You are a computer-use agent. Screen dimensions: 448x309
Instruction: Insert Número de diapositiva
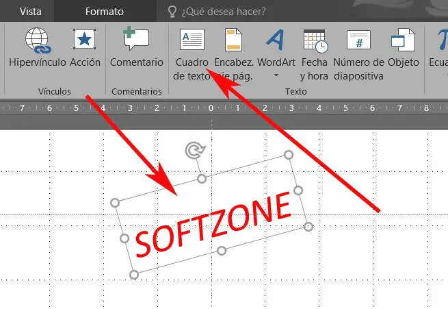(358, 54)
